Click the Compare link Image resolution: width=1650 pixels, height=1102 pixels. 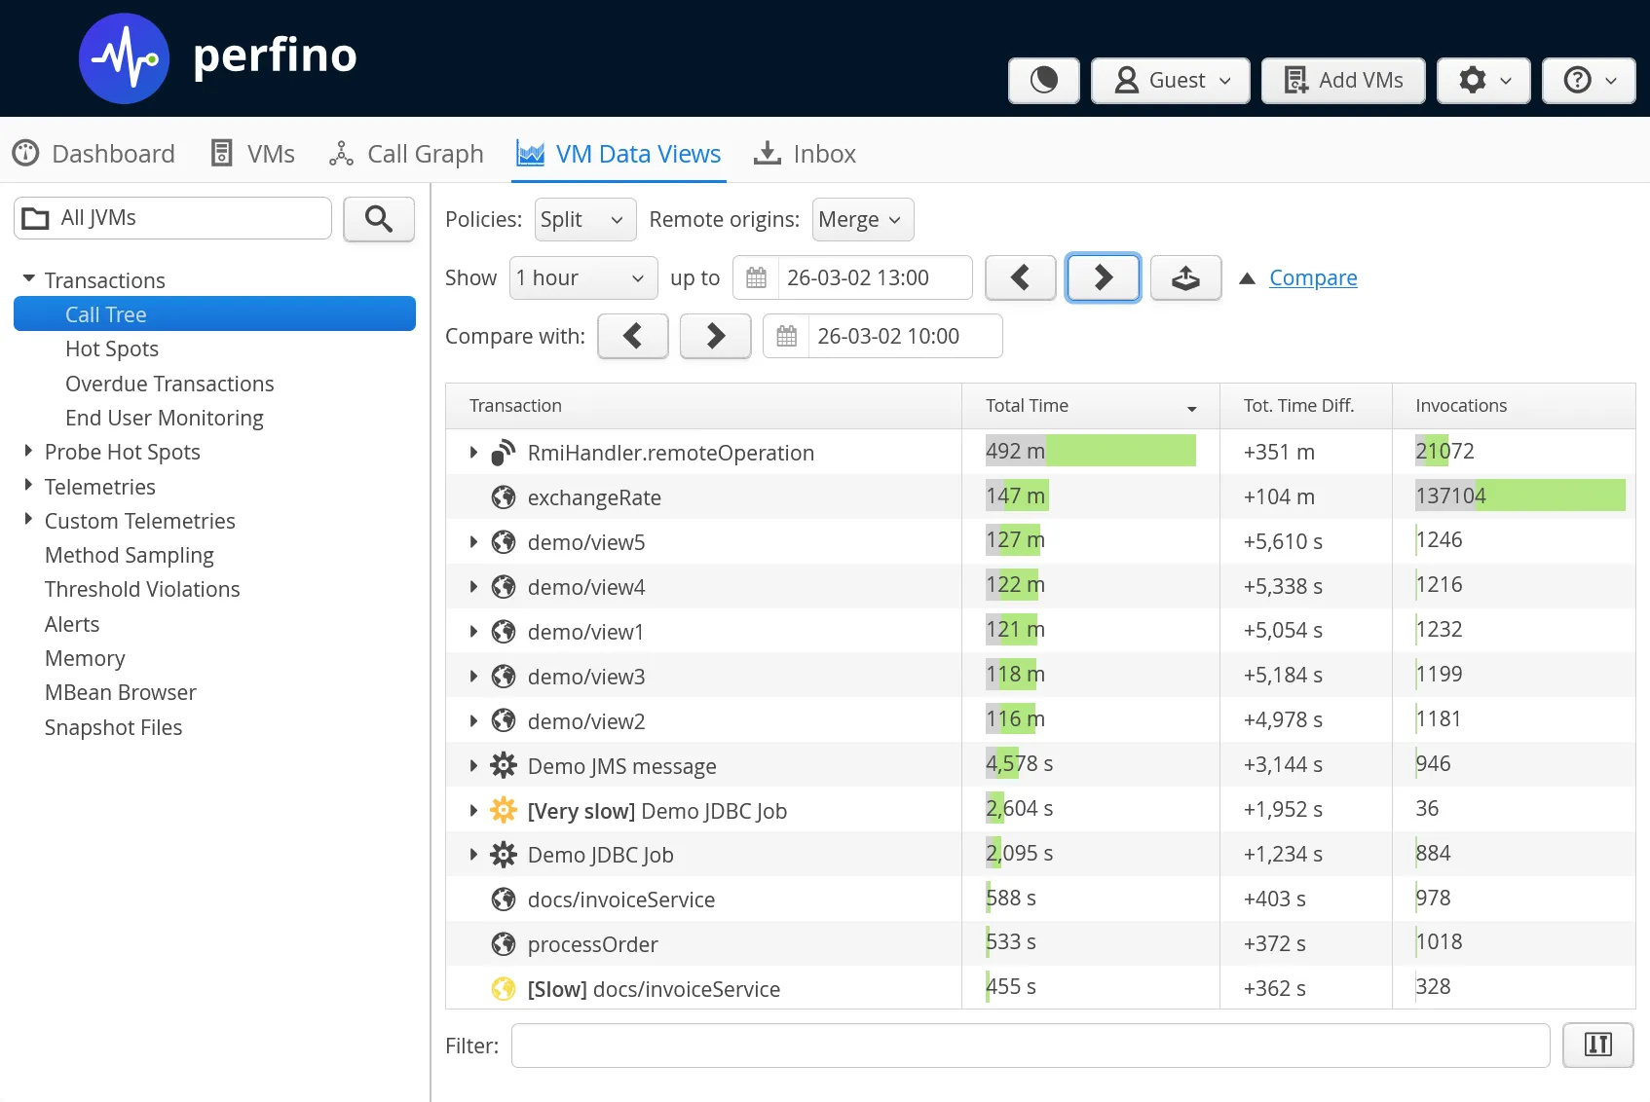pyautogui.click(x=1312, y=278)
